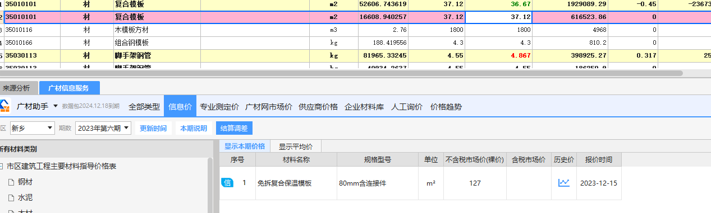The width and height of the screenshot is (711, 213).
Task: Open the 历史价 price trend chart icon
Action: pyautogui.click(x=563, y=183)
